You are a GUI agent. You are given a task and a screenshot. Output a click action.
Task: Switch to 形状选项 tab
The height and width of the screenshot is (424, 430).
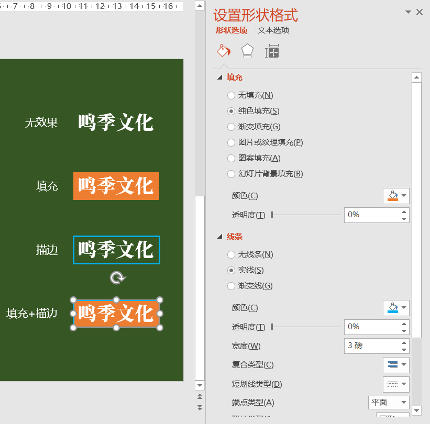231,30
